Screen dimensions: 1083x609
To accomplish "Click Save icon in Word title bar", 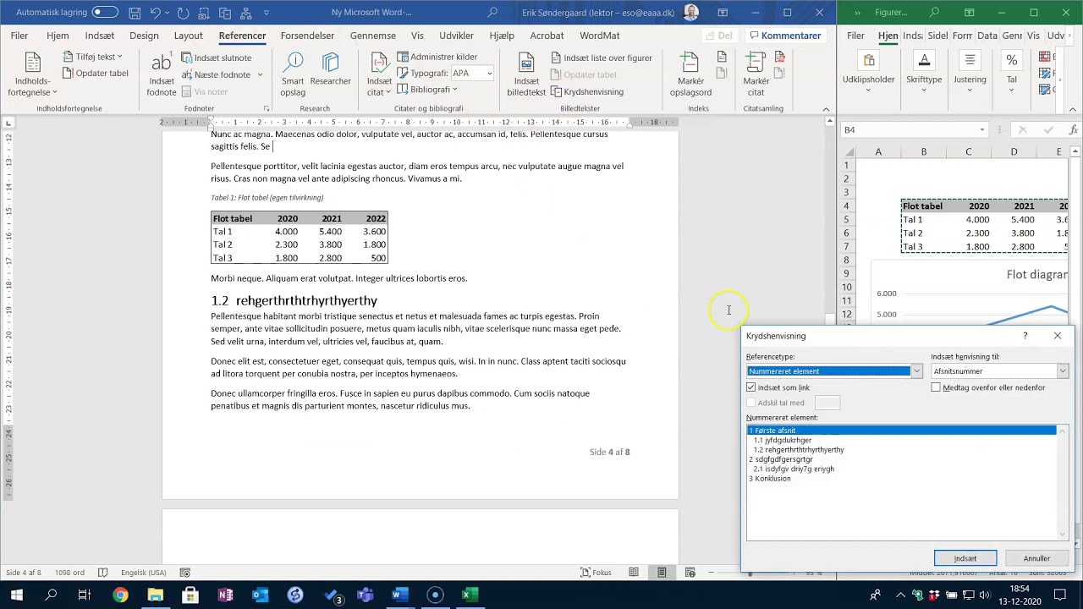I will coord(134,13).
